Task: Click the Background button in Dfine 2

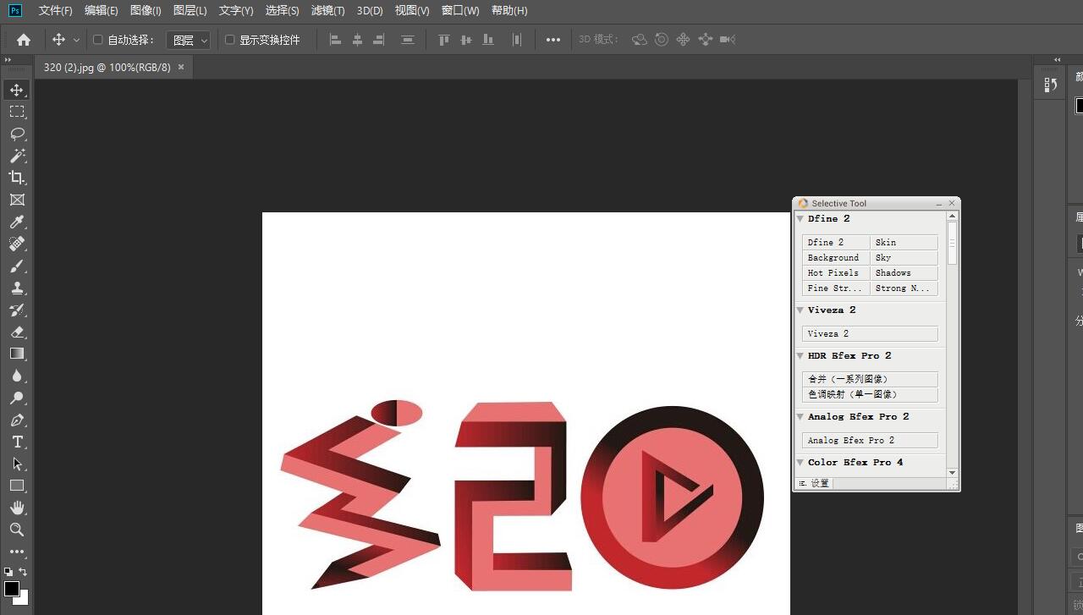Action: pos(835,258)
